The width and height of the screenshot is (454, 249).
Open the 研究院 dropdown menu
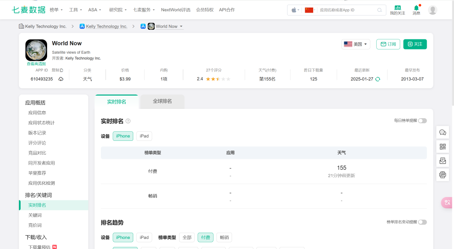[118, 10]
